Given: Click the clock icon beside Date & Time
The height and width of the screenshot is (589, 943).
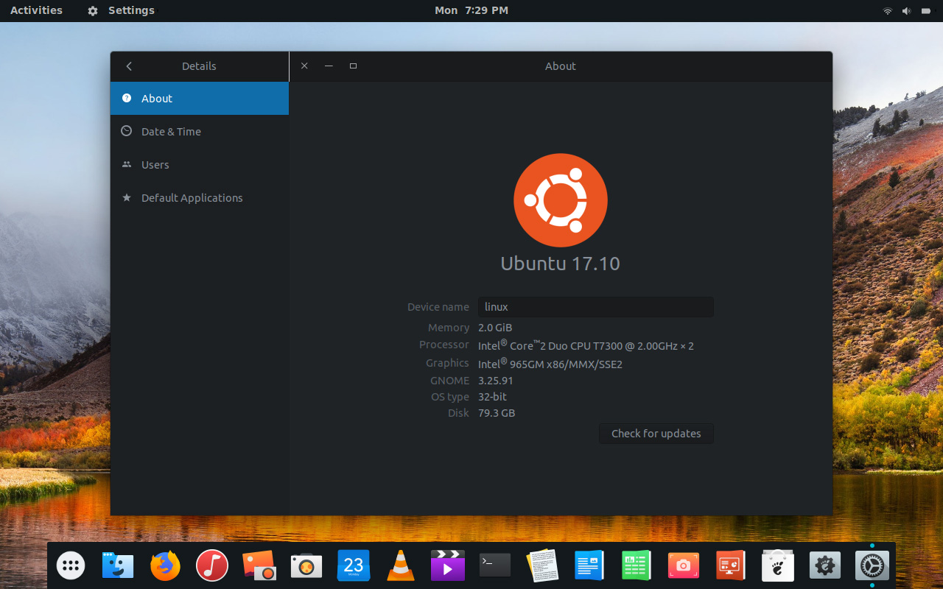Looking at the screenshot, I should (x=127, y=131).
